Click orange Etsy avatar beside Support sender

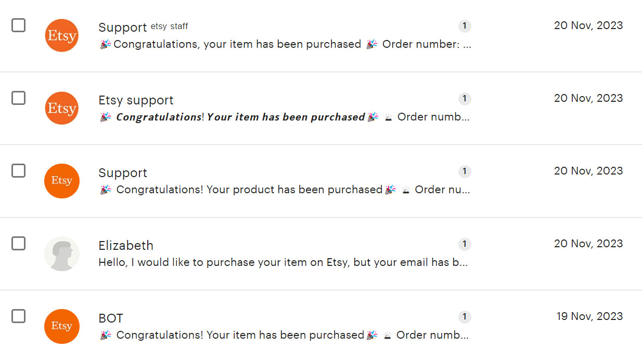[62, 181]
